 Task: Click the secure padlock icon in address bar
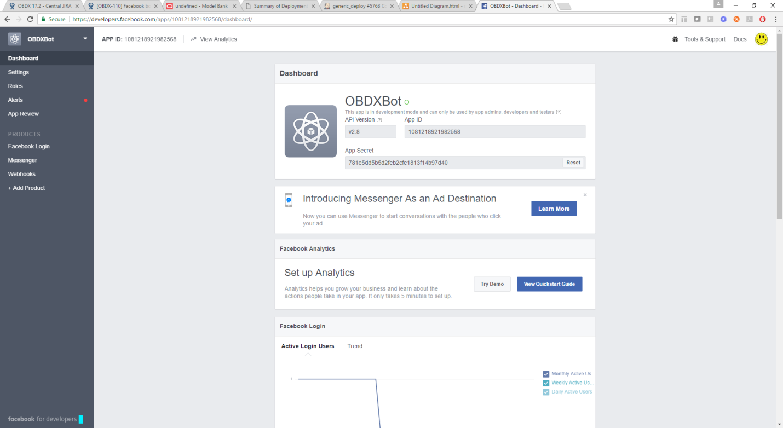[43, 19]
